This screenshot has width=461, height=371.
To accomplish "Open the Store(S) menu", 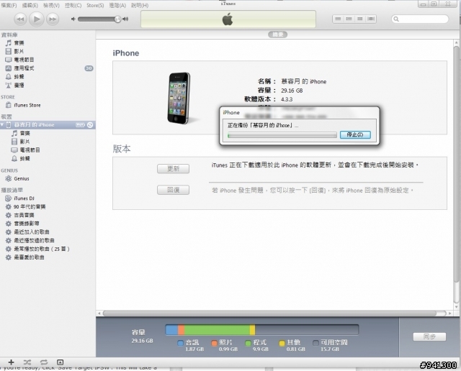I will coord(95,5).
